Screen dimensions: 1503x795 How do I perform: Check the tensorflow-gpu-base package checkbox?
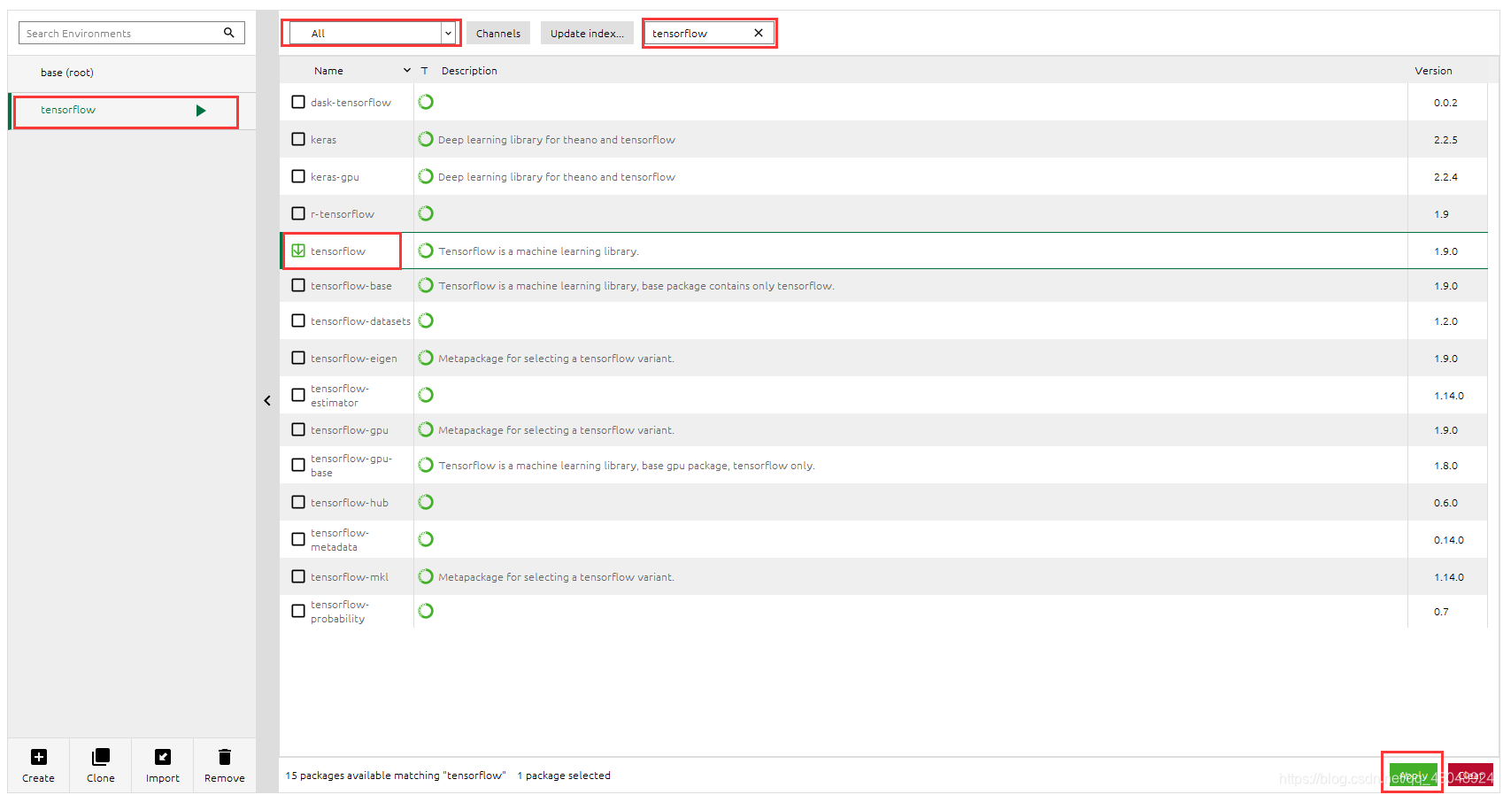click(298, 465)
